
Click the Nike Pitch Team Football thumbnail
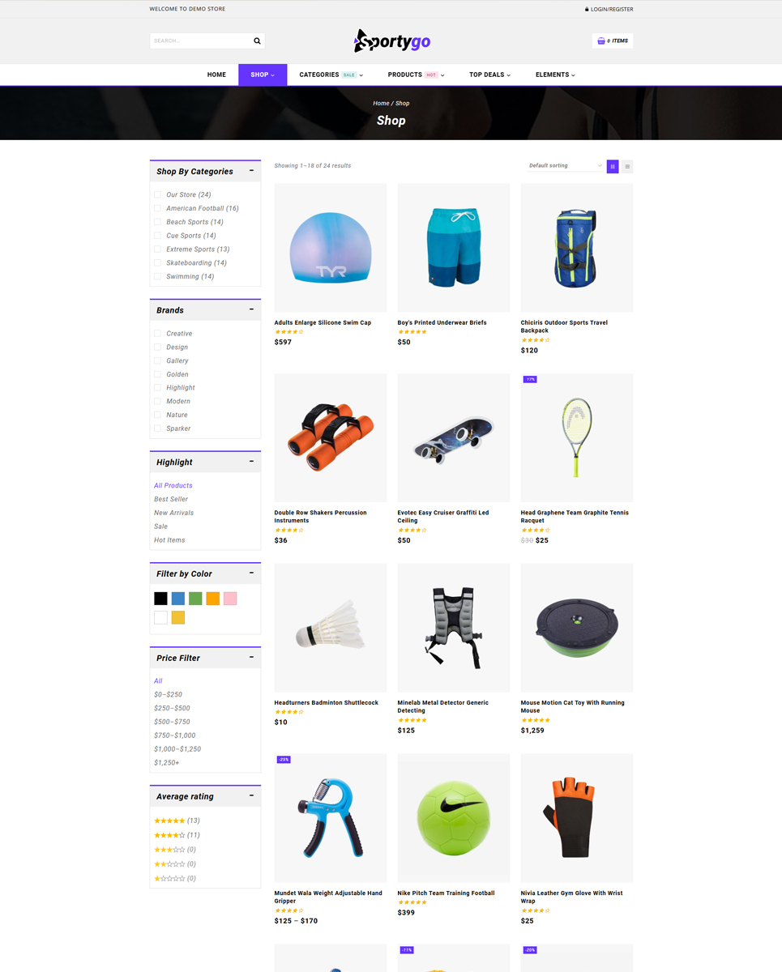coord(454,818)
